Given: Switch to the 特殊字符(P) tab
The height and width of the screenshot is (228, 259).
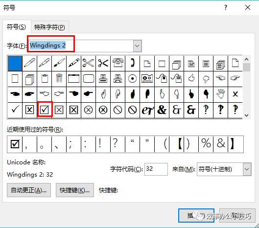Looking at the screenshot, I should click(x=49, y=27).
